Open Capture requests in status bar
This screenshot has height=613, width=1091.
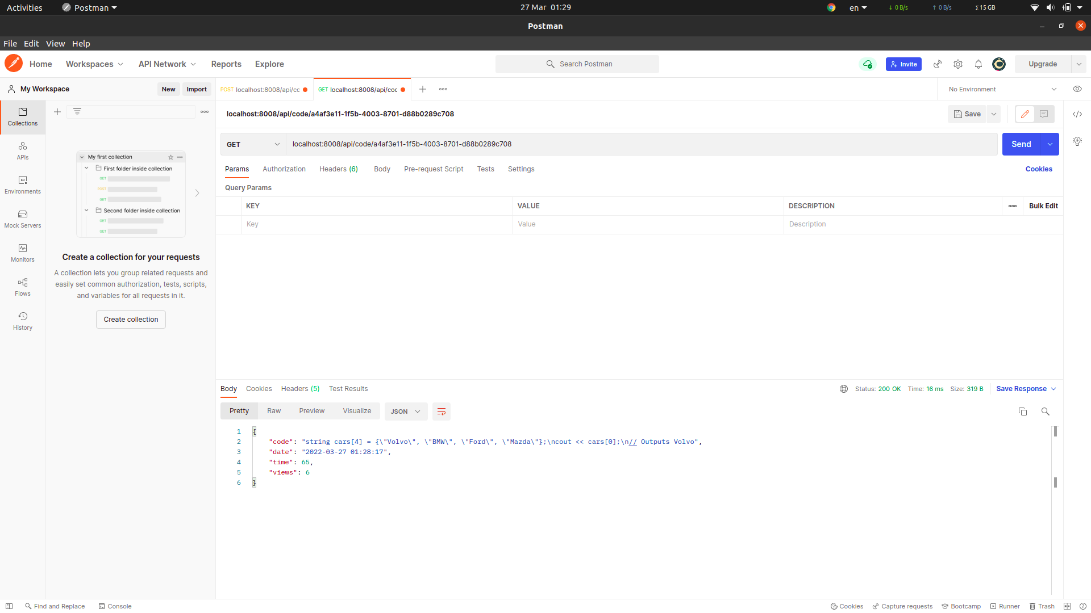[903, 606]
